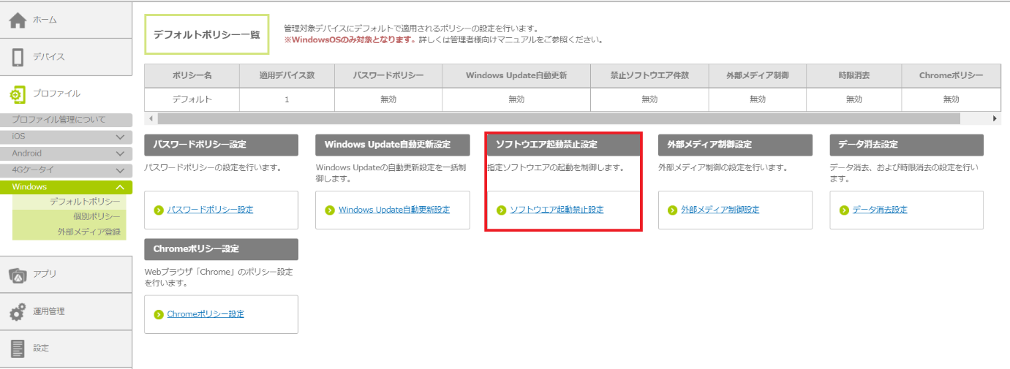
Task: Click the 設定 document icon
Action: click(x=18, y=349)
